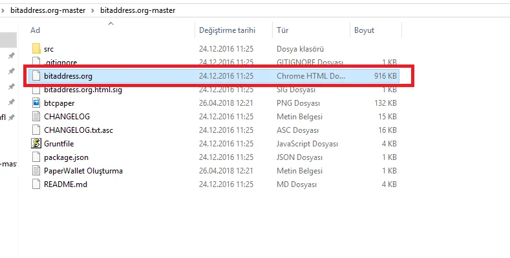The height and width of the screenshot is (258, 510).
Task: Click the .gitignore file icon
Action: (36, 61)
